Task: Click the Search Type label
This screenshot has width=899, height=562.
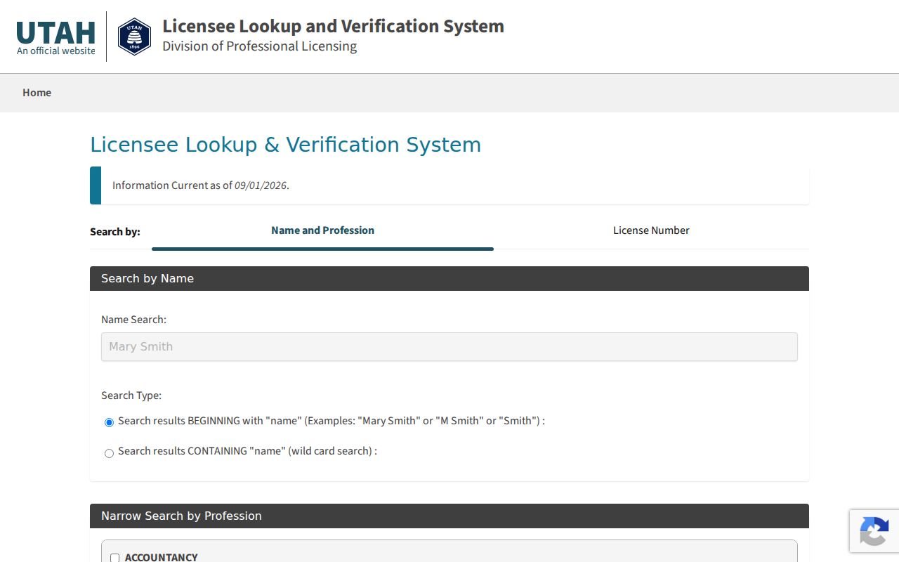Action: (x=131, y=396)
